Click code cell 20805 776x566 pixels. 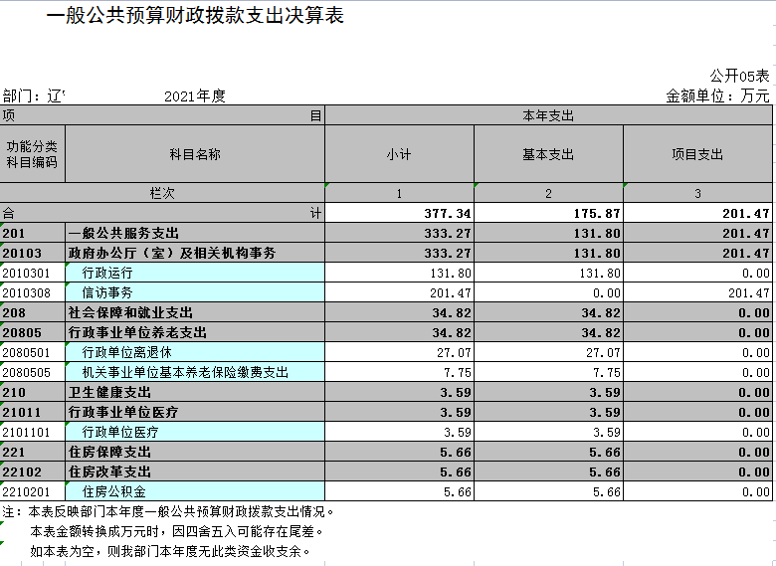32,332
